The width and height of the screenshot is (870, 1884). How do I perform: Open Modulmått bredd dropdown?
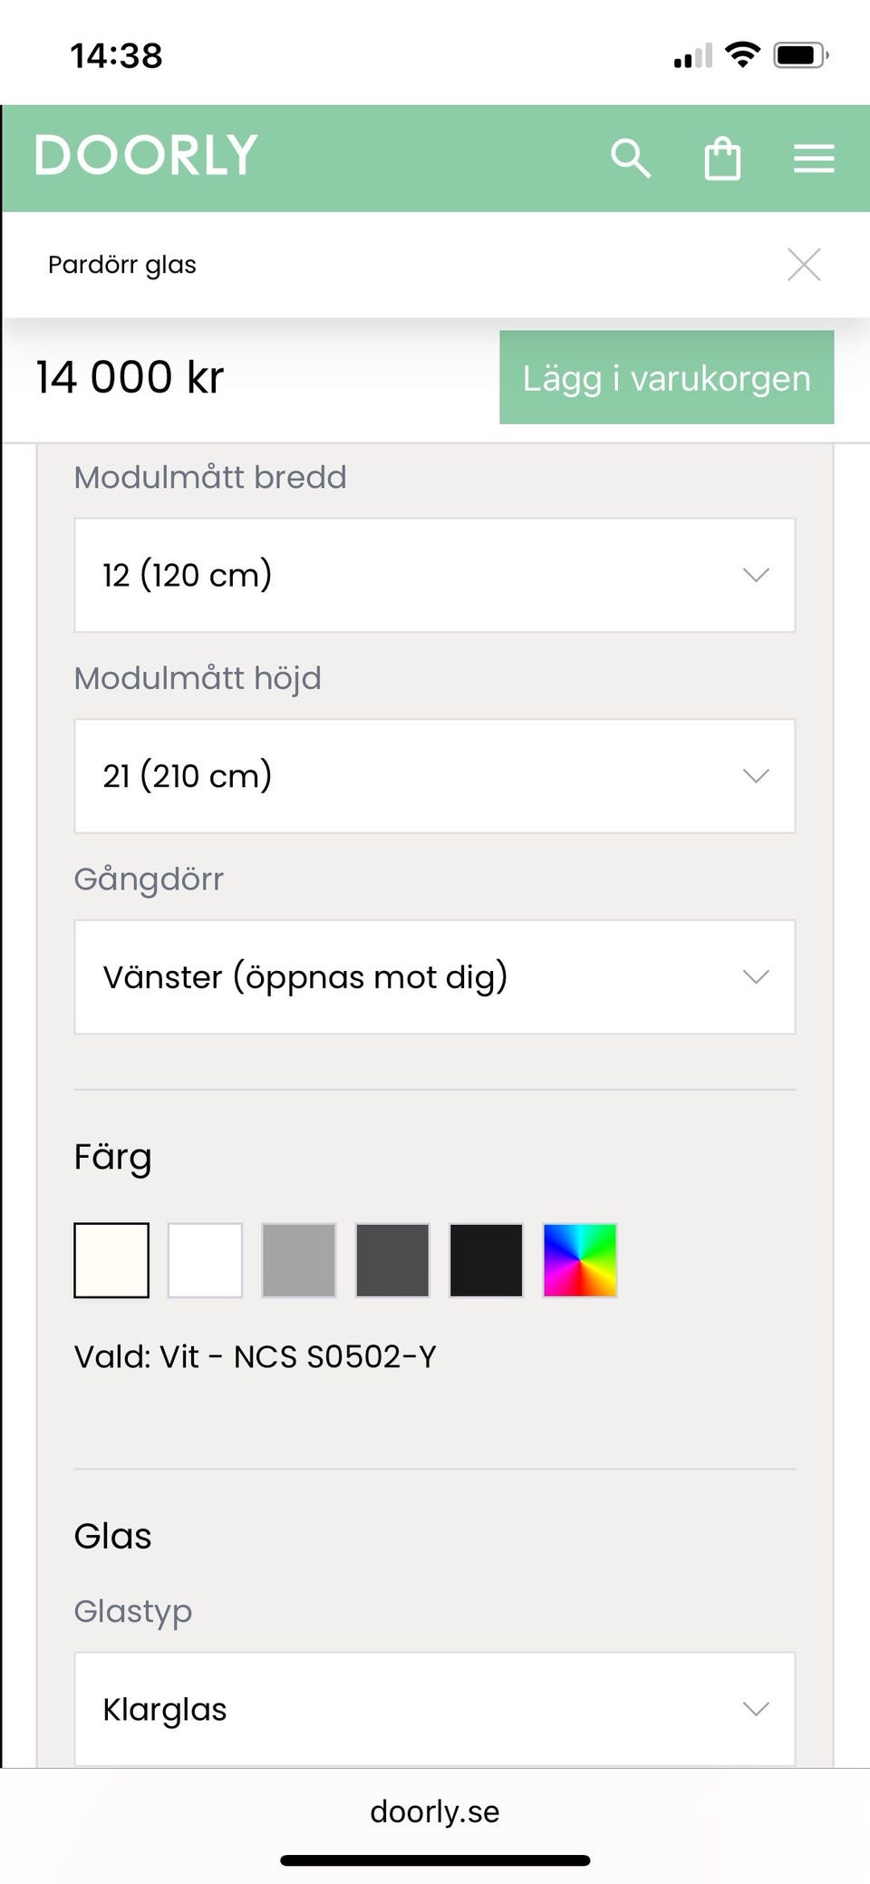(x=434, y=575)
